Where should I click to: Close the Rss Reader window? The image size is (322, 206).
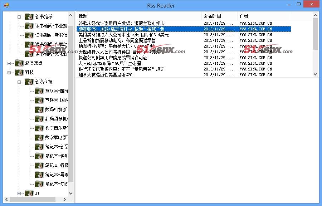(312, 4)
